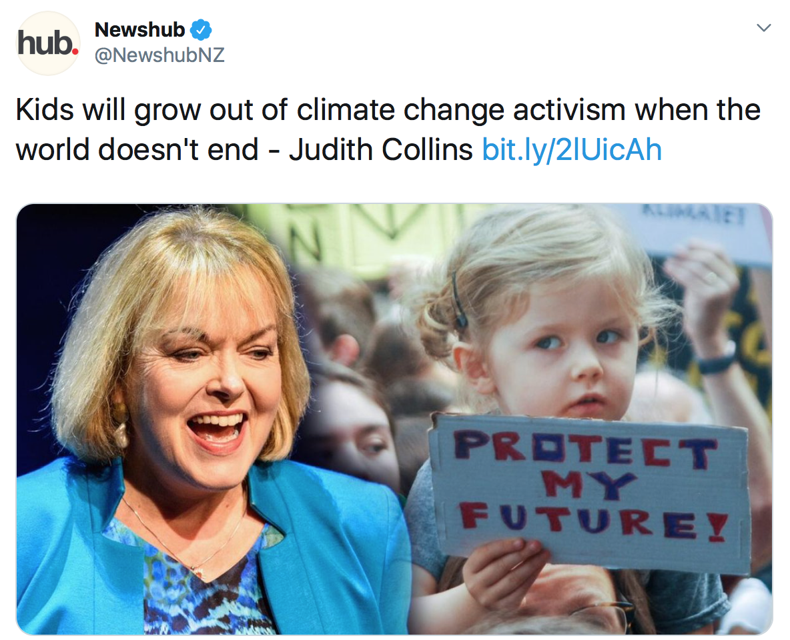Image resolution: width=790 pixels, height=640 pixels.
Task: Follow the bit.ly/2lUicAh link
Action: [x=572, y=149]
